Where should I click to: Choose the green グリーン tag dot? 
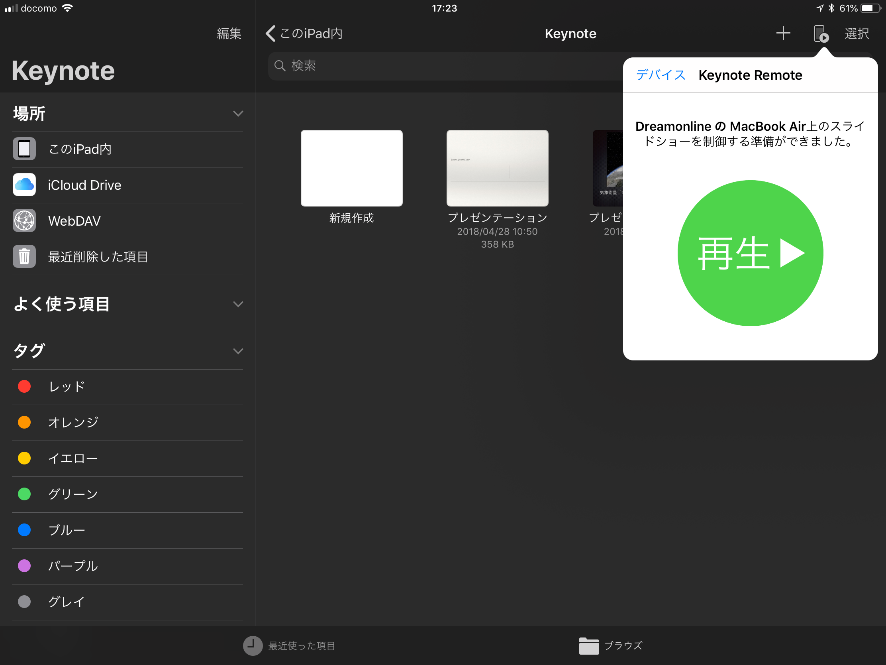pyautogui.click(x=24, y=494)
